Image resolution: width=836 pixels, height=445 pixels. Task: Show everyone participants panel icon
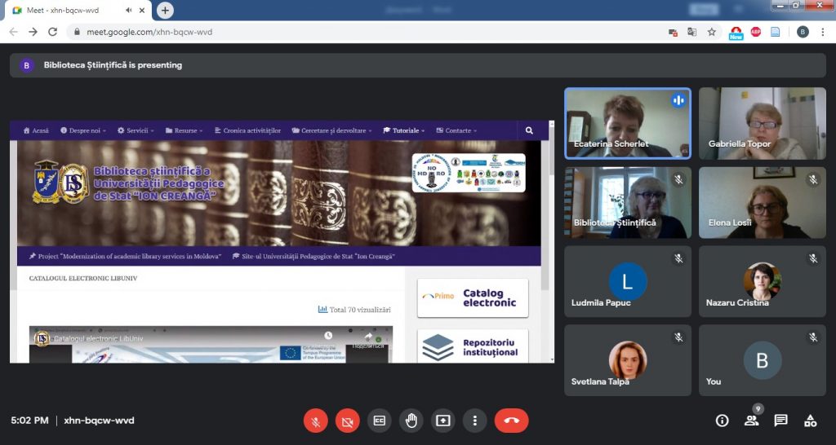point(752,421)
